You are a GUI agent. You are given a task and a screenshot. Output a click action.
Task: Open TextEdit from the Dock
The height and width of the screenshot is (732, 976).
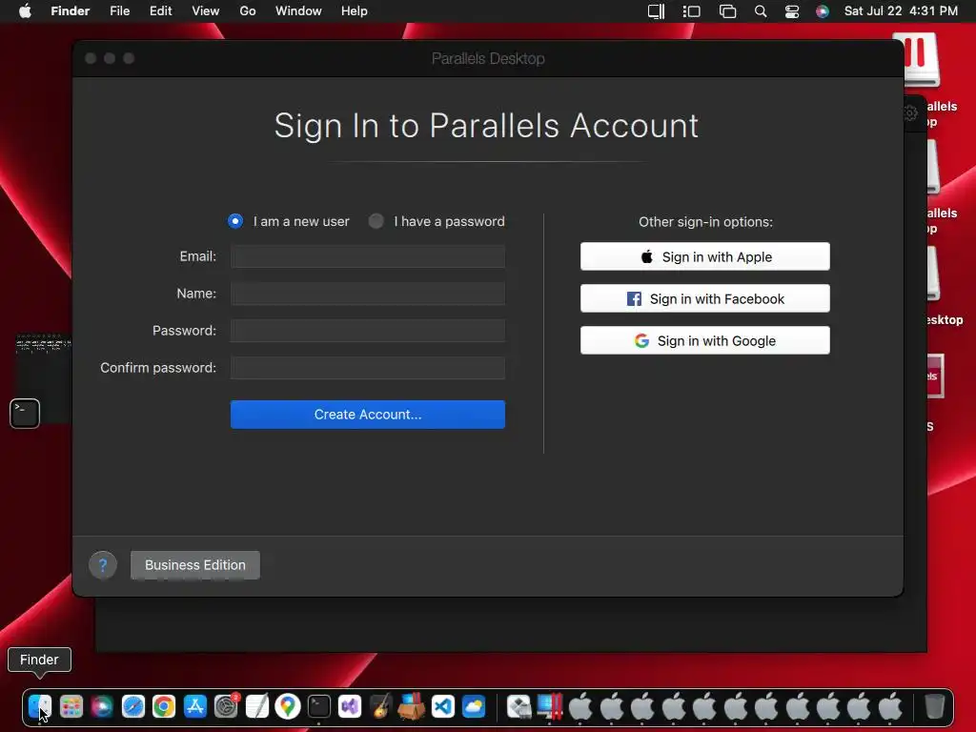tap(257, 706)
